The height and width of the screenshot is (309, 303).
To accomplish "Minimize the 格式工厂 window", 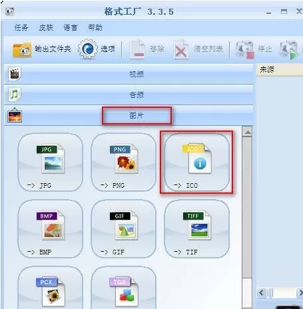I will pyautogui.click(x=268, y=12).
